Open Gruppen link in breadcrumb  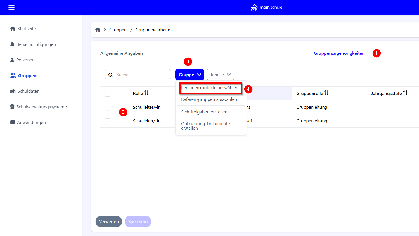click(118, 30)
